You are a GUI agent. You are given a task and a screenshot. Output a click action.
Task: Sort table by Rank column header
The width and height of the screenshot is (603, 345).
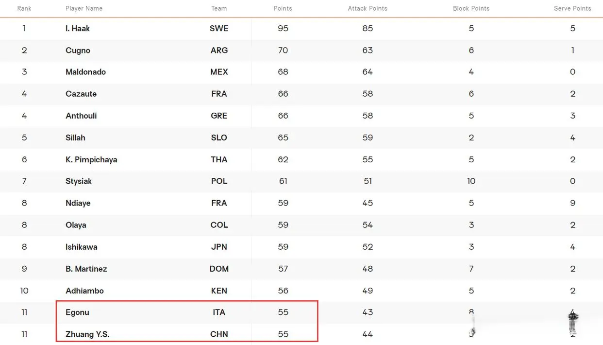[x=24, y=8]
